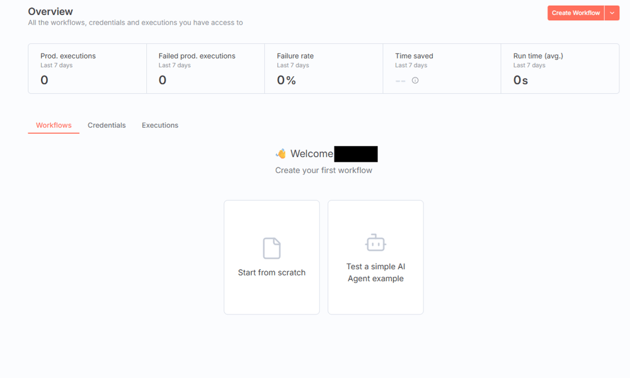Expand the dropdown arrow beside Create Workflow
The width and height of the screenshot is (630, 378).
pos(612,13)
